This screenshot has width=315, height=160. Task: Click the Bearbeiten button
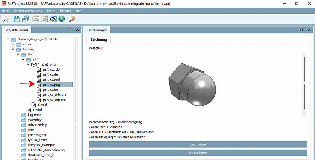click(198, 144)
